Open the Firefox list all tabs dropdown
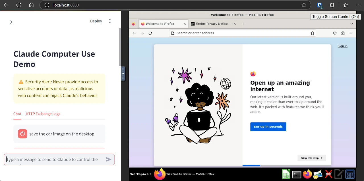The height and width of the screenshot is (181, 364). click(351, 24)
